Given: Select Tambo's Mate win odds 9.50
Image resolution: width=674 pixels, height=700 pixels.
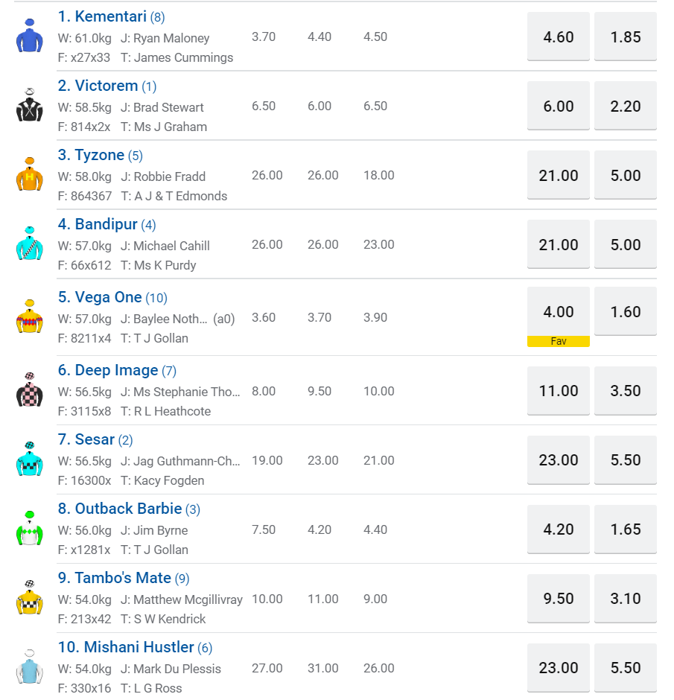Looking at the screenshot, I should [559, 598].
